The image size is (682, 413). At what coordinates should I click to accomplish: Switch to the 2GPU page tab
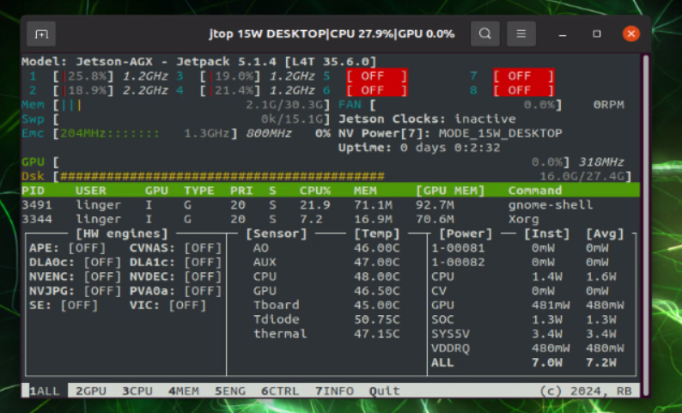pos(91,391)
